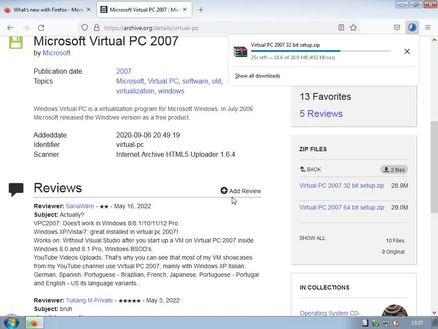Viewport: 438px width, 329px height.
Task: Click SHOW ALL files
Action: tap(312, 238)
